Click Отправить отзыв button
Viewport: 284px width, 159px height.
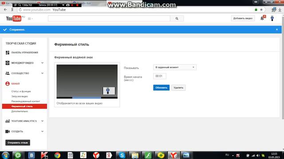pos(18,143)
